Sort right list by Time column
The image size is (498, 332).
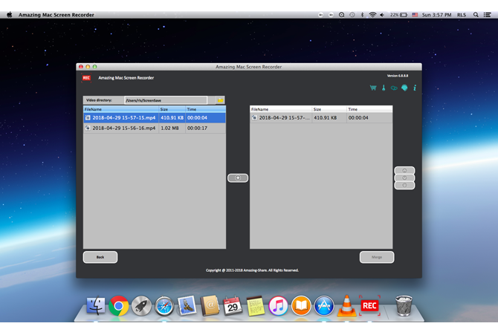tap(368, 109)
